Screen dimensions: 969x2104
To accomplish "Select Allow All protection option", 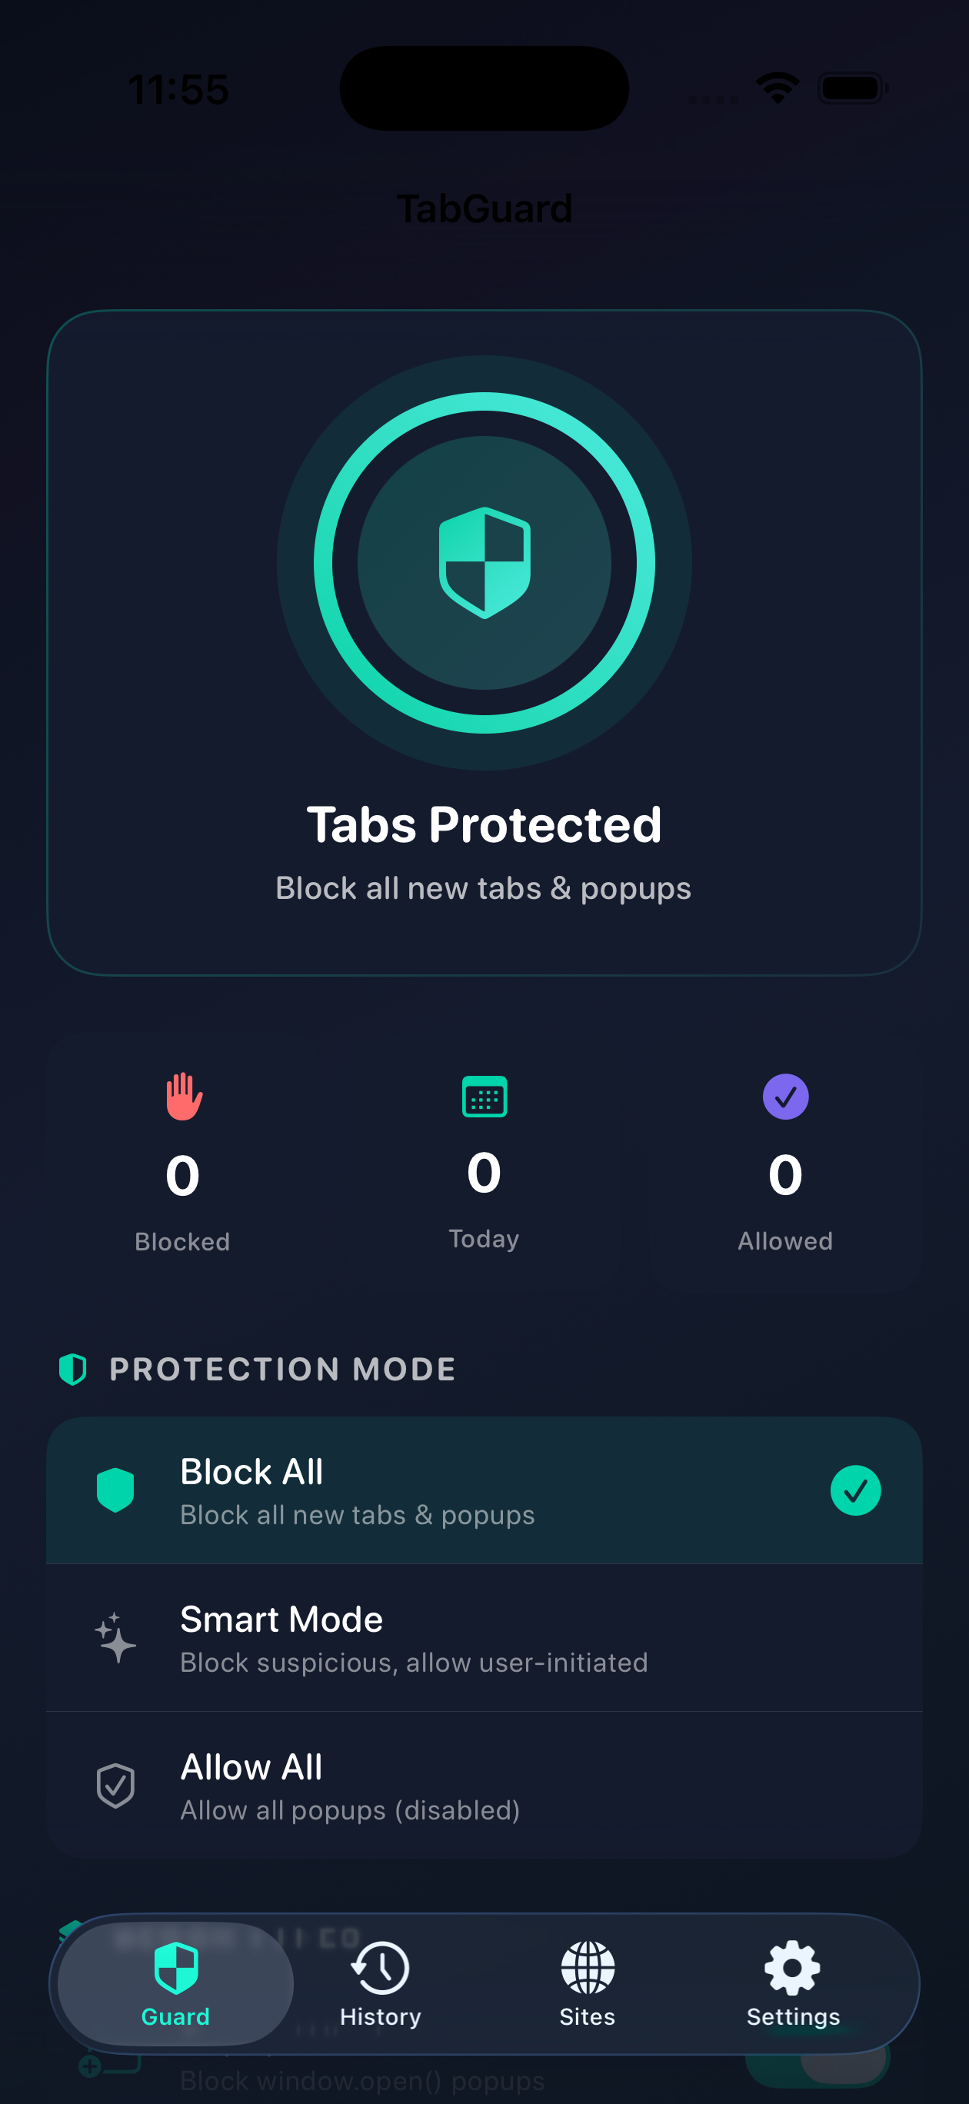I will tap(484, 1786).
